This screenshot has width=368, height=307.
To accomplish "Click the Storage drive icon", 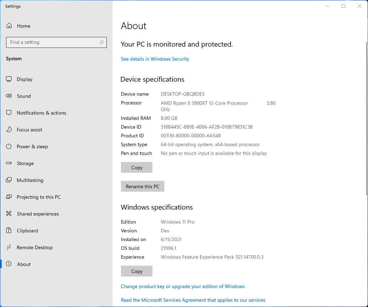I will 9,163.
